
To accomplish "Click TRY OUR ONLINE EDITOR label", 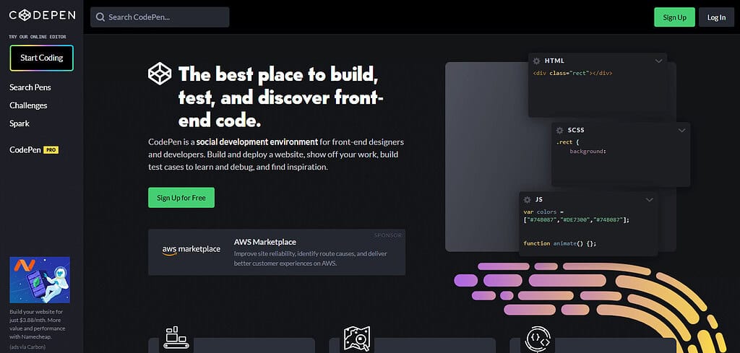I will 38,37.
